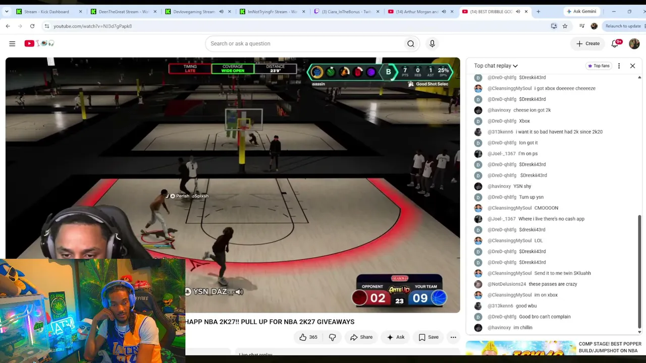Click the video title text about NBA 2K27 giveaways

point(270,322)
